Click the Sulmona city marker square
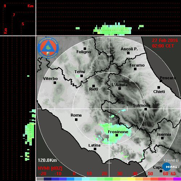Image resolution: width=181 pixels, height=181 pixels. click(x=146, y=109)
